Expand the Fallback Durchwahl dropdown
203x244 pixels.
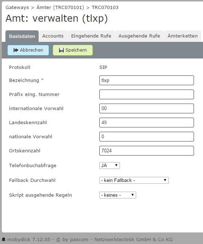point(134,180)
